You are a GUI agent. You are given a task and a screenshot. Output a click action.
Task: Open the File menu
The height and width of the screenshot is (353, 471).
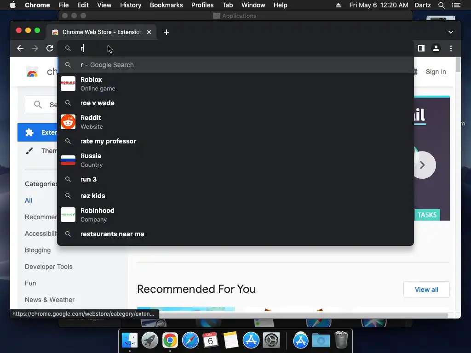pyautogui.click(x=63, y=5)
